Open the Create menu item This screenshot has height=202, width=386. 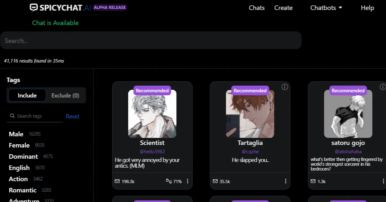[283, 8]
